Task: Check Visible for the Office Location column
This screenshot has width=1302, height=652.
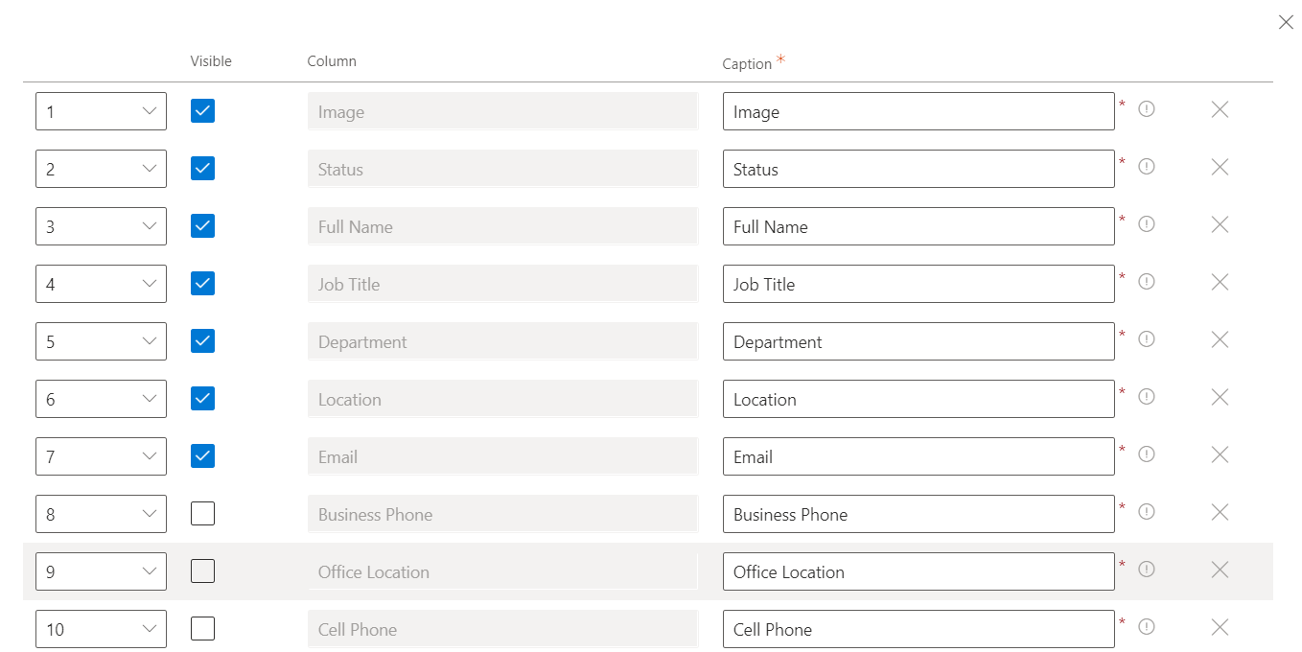Action: pyautogui.click(x=202, y=571)
